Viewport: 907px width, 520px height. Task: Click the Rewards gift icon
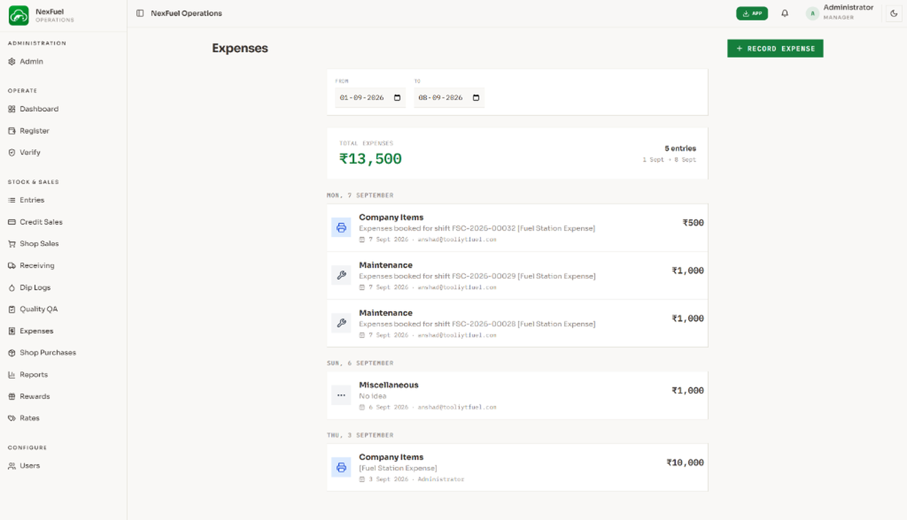12,397
